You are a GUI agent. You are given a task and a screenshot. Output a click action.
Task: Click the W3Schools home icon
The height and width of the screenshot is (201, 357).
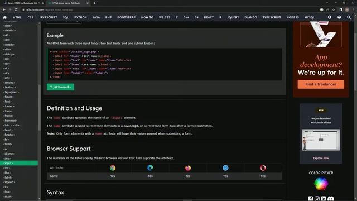tap(4, 17)
